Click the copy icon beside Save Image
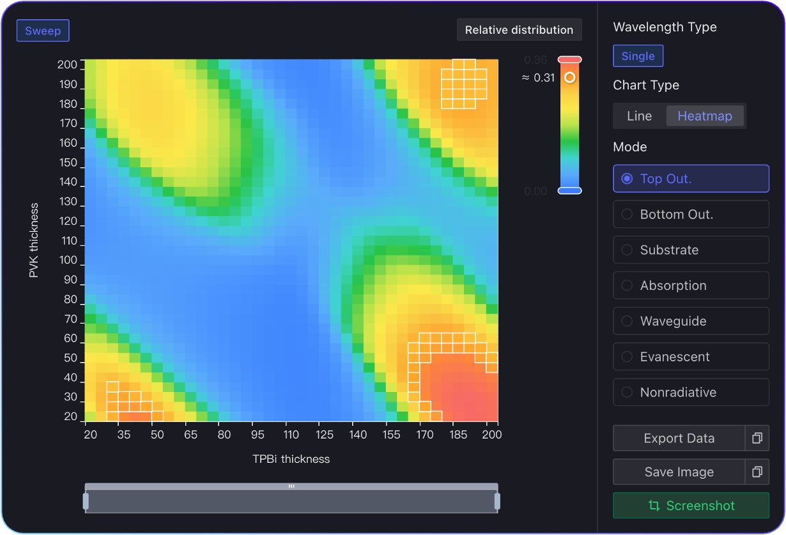 click(x=757, y=472)
